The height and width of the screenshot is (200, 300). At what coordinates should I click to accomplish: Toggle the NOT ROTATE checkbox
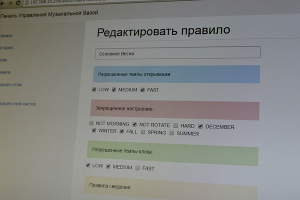134,124
